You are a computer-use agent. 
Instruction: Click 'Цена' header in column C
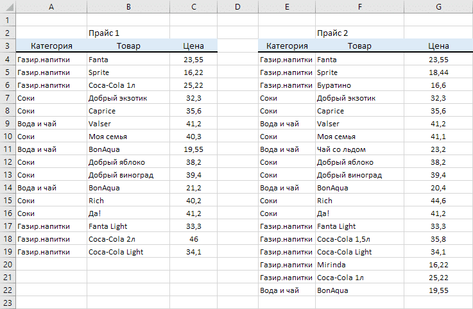[193, 46]
